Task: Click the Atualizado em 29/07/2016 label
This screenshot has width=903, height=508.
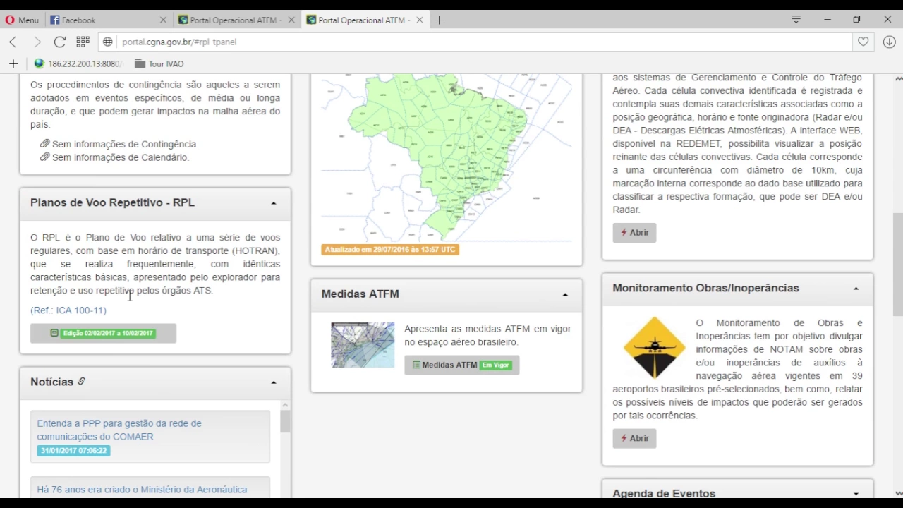Action: click(390, 249)
